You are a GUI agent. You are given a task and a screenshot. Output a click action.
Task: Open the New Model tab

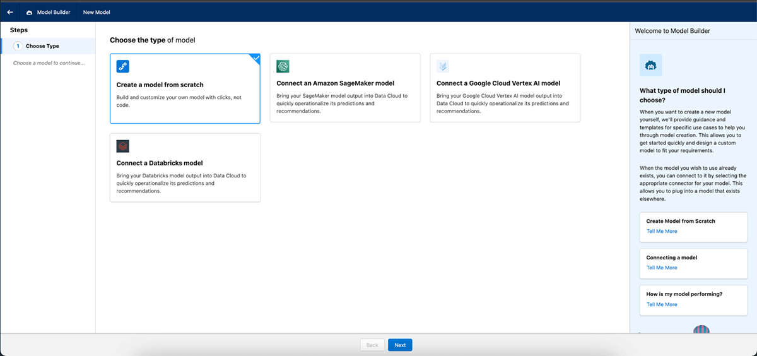(97, 12)
